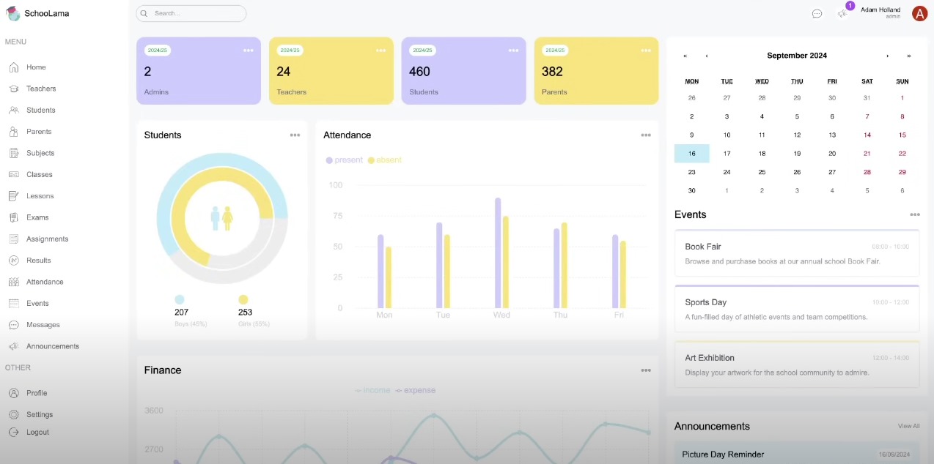Jump to next year in calendar
Viewport: 934px width, 464px height.
[x=909, y=56]
